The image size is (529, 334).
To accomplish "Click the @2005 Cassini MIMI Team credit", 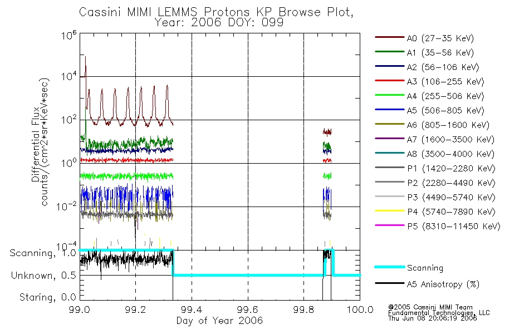I will (x=430, y=307).
